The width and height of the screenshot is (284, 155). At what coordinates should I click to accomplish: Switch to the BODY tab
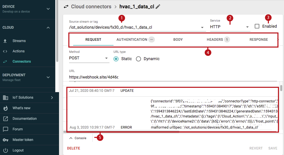coord(178,40)
